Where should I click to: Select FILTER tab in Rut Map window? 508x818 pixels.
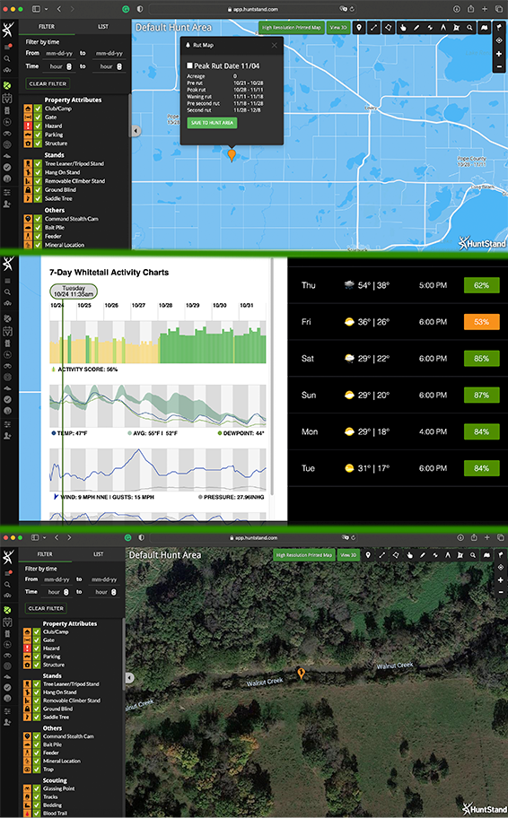pos(47,27)
